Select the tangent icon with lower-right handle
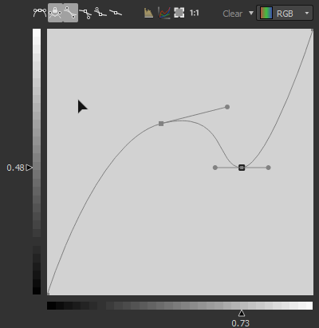This screenshot has width=319, height=328. click(85, 14)
